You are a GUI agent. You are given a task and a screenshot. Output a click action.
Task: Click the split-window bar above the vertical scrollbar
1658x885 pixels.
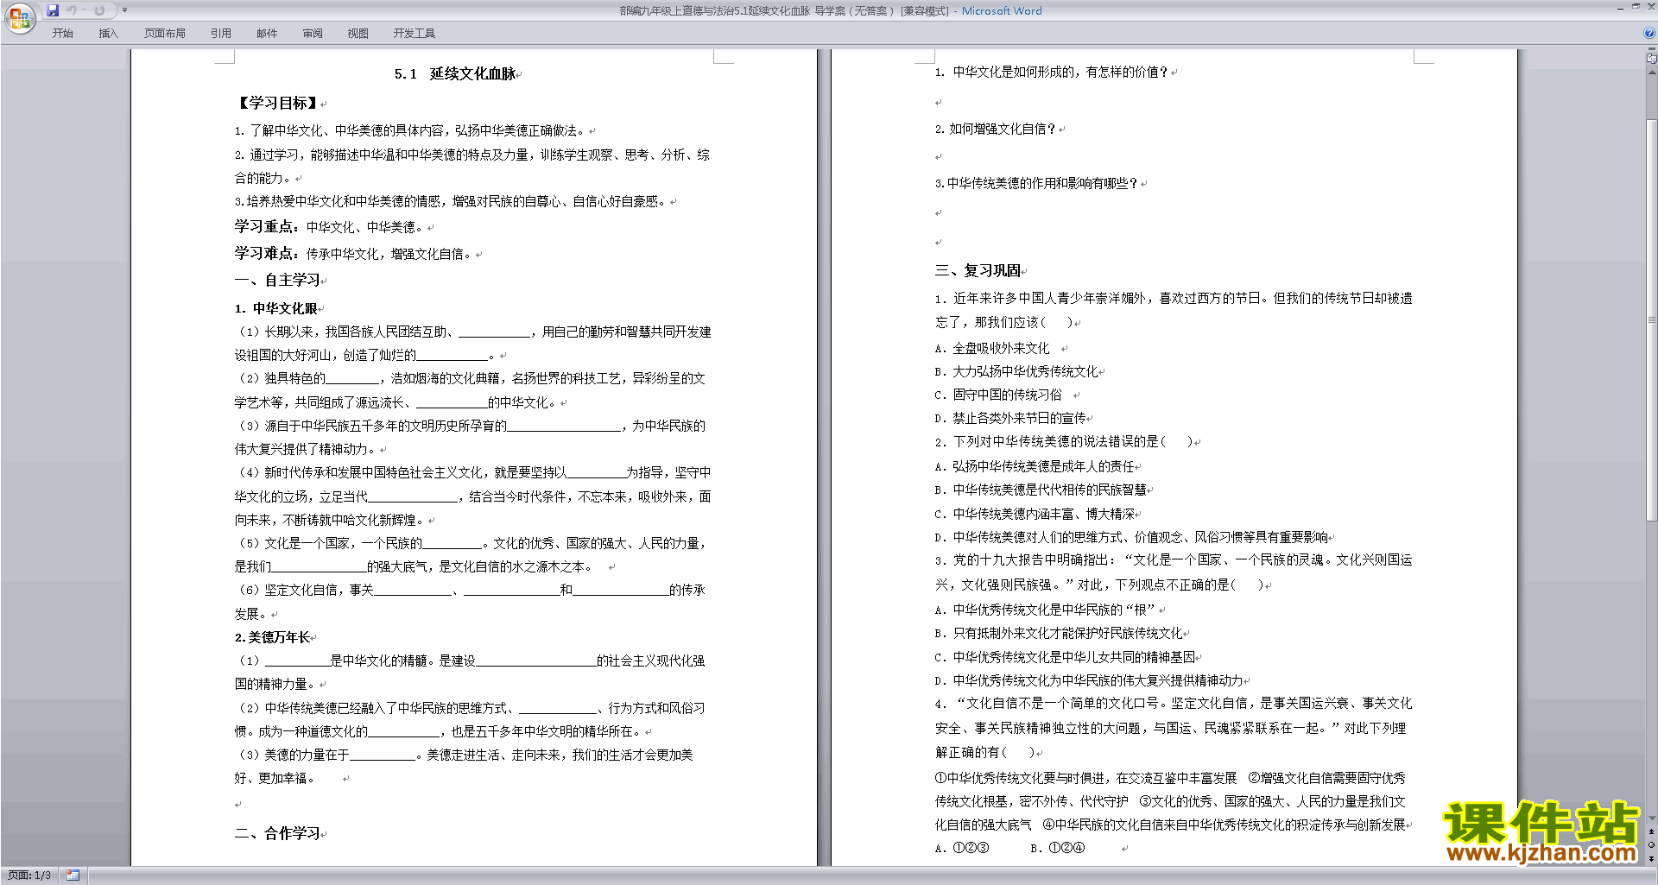(x=1651, y=49)
